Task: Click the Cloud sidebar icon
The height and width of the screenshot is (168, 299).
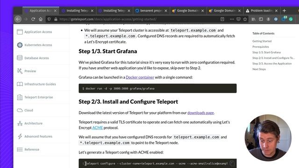Action: 20,110
